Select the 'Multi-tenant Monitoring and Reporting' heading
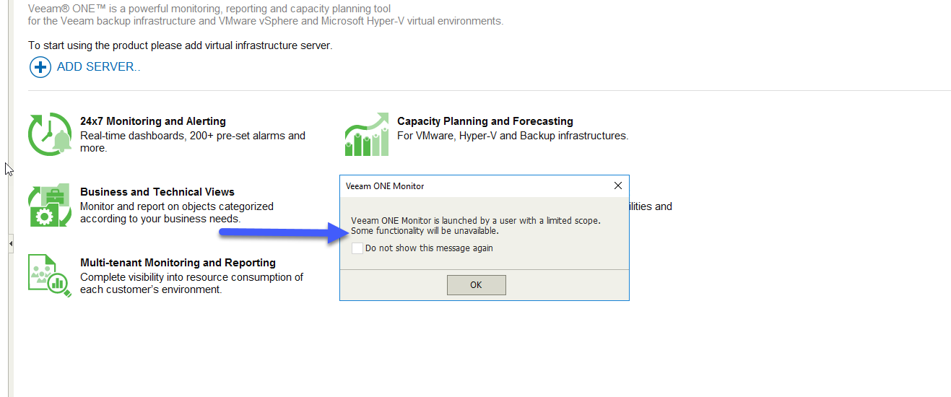This screenshot has height=397, width=951. pyautogui.click(x=178, y=263)
